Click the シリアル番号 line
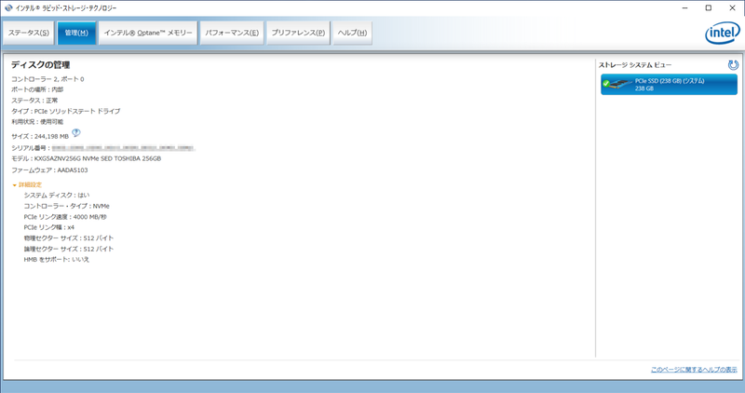The height and width of the screenshot is (393, 745). [x=102, y=148]
